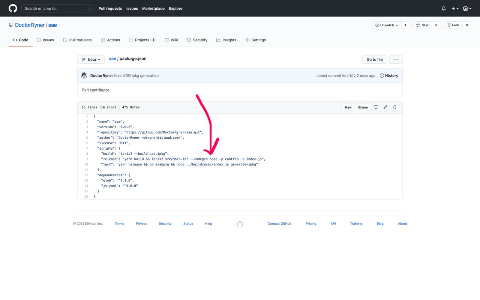Viewport: 480px width, 300px height.
Task: Open footer Help link
Action: [208, 223]
